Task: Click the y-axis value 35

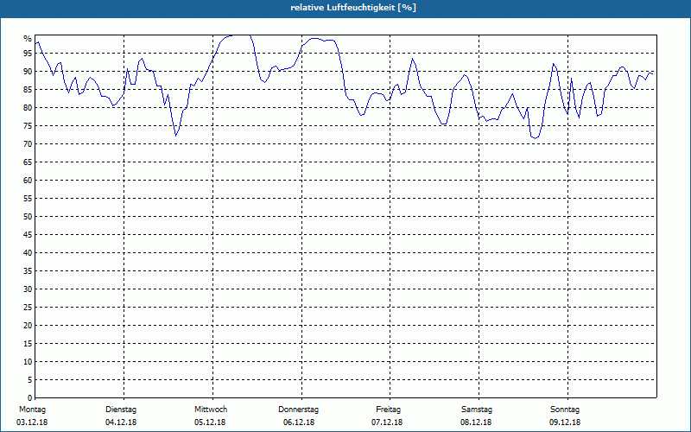Action: click(28, 271)
